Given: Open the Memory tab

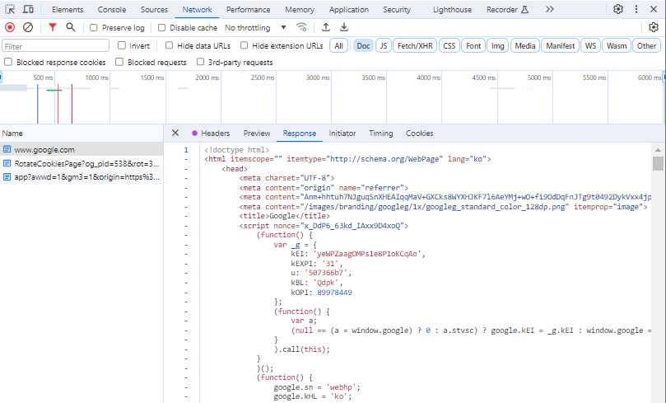Looking at the screenshot, I should 300,9.
